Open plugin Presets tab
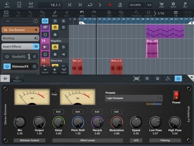Image resolution: width=194 pixels, height=146 pixels. click(x=17, y=79)
